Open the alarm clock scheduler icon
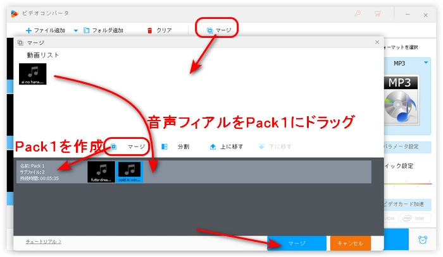Image resolution: width=443 pixels, height=257 pixels. click(423, 239)
